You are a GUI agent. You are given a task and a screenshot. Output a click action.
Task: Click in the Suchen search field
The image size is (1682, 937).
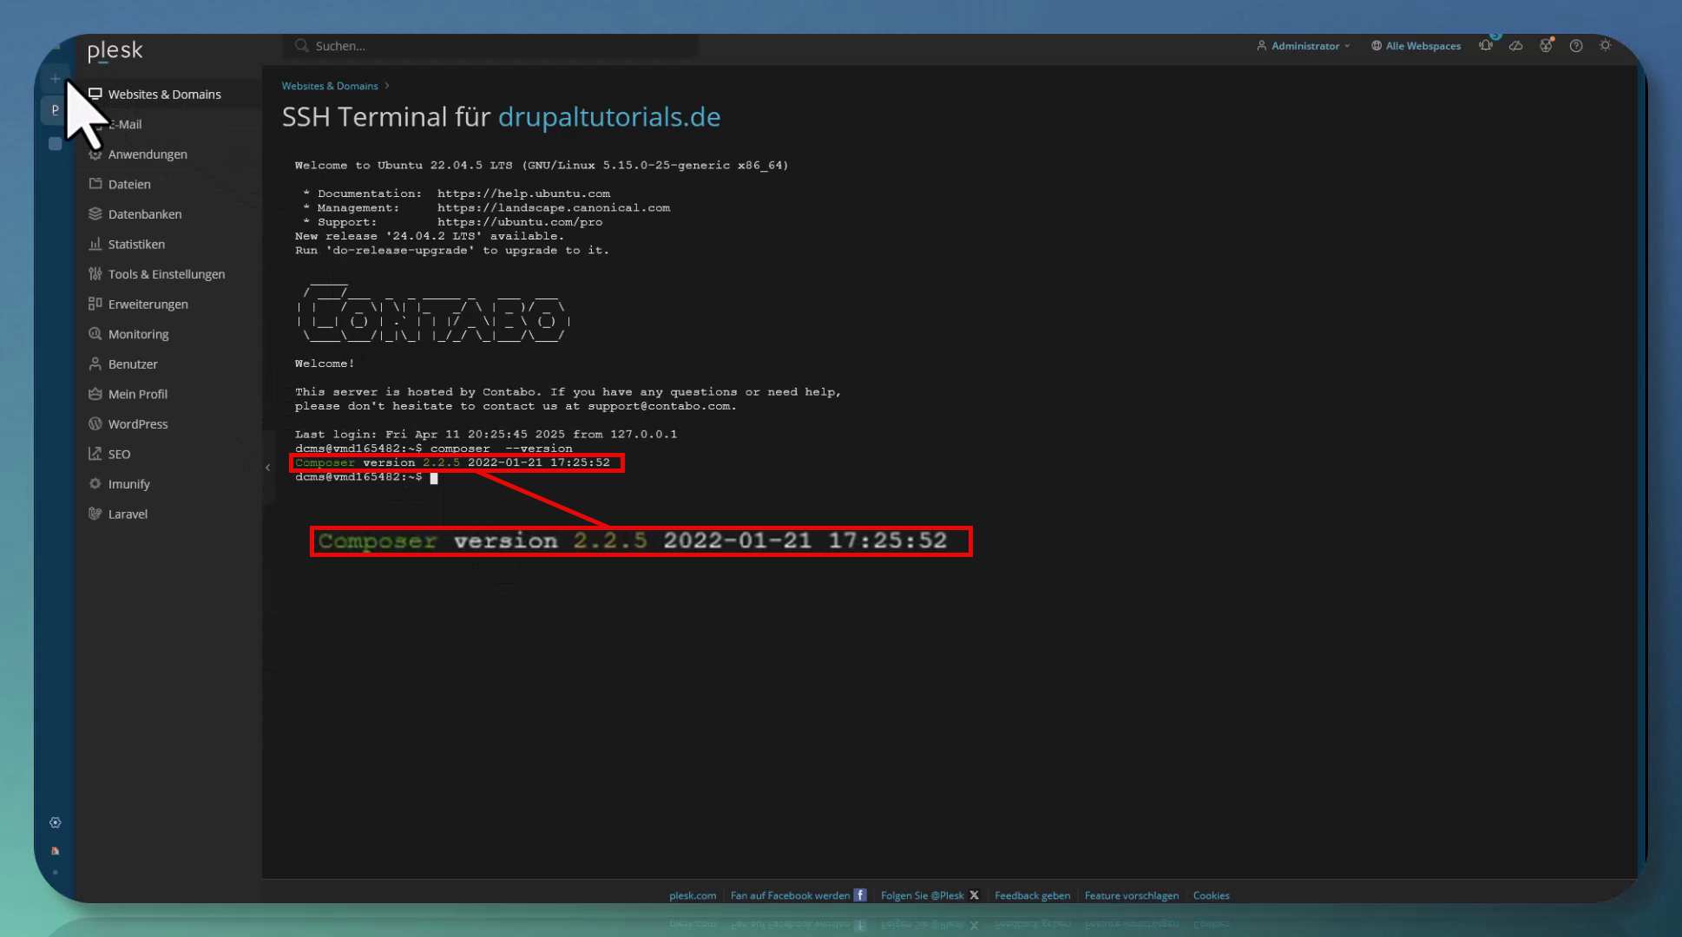tap(495, 46)
